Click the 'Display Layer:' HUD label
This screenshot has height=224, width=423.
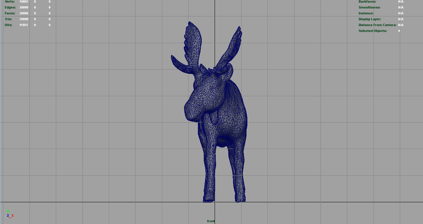pyautogui.click(x=370, y=19)
